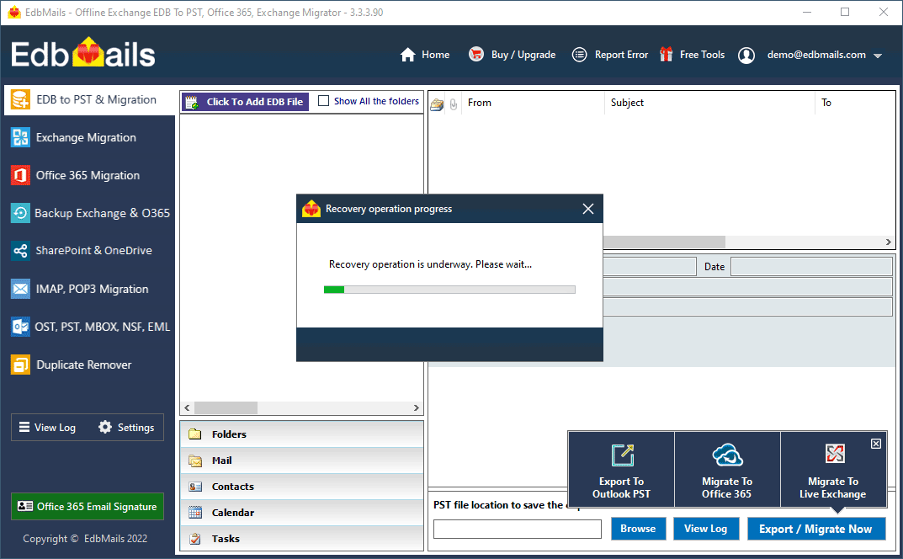Image resolution: width=903 pixels, height=559 pixels.
Task: Open the Office 365 Migration icon
Action: 20,175
